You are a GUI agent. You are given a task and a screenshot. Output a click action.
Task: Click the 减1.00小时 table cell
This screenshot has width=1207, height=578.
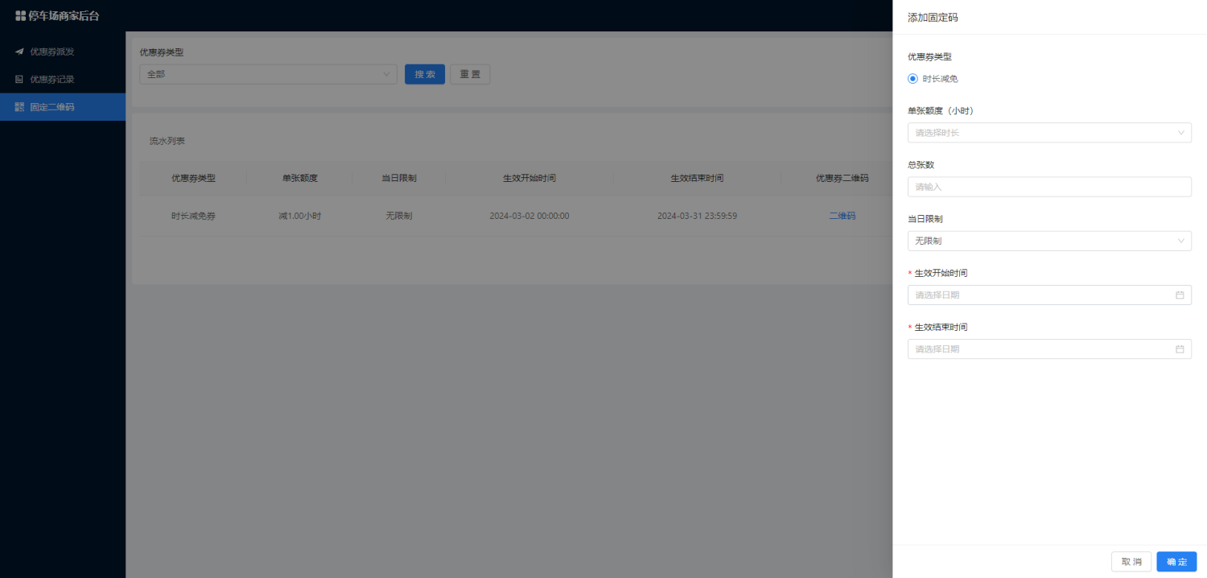click(299, 216)
